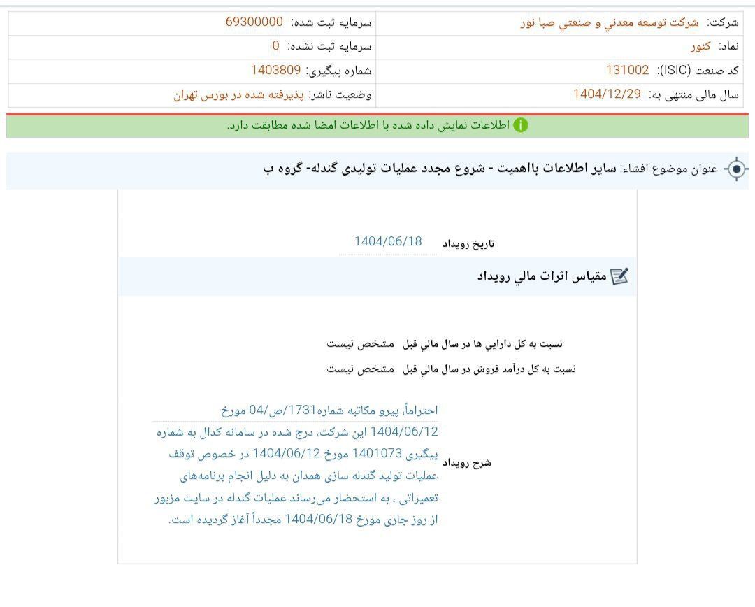755x607 pixels.
Task: Click مشخص نیست next to sales revenue ratio
Action: click(360, 369)
